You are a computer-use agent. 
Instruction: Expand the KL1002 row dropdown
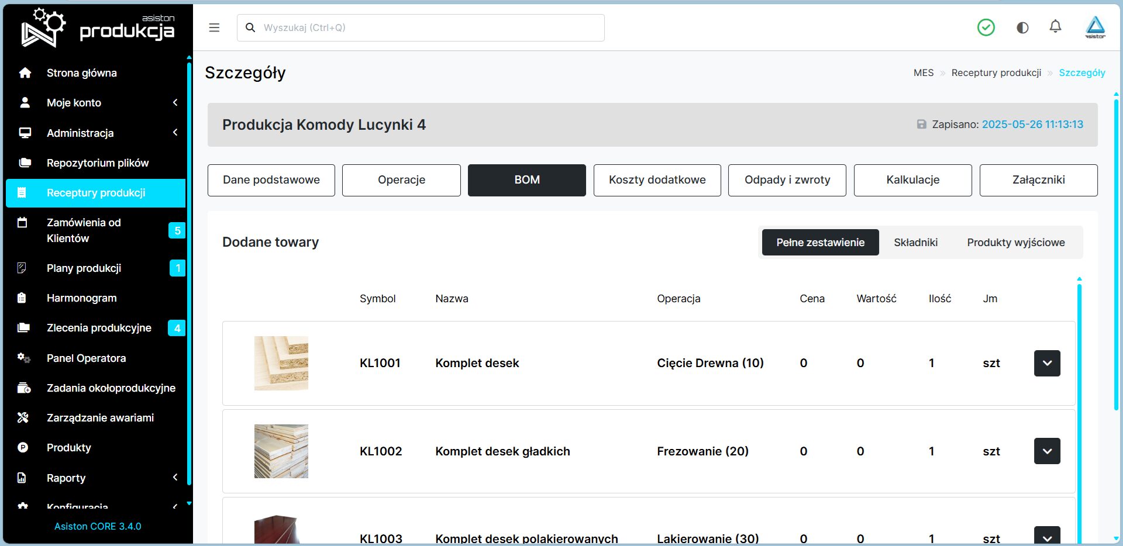(1047, 451)
